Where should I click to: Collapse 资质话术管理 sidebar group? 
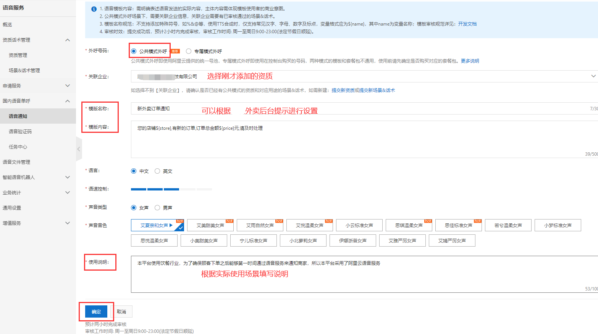point(68,40)
